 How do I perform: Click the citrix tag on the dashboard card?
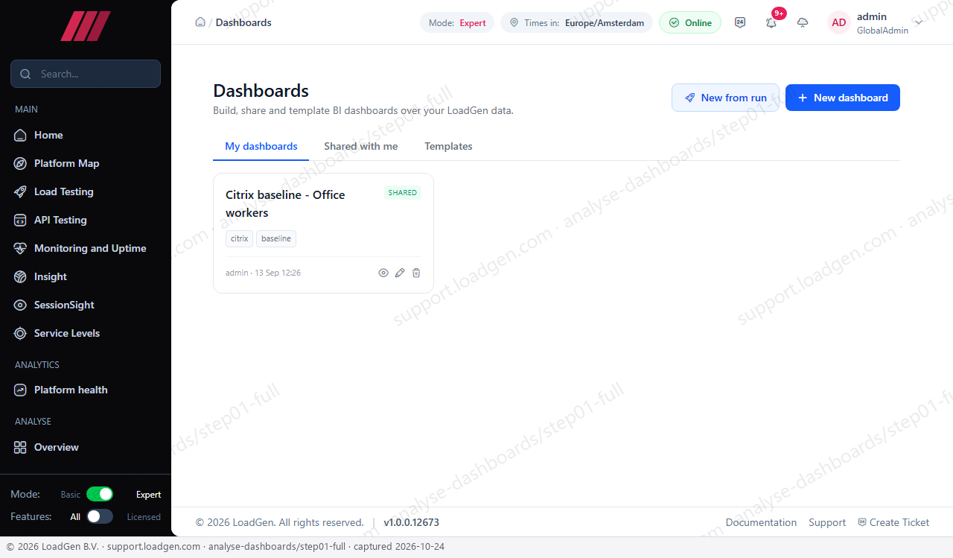click(x=240, y=238)
